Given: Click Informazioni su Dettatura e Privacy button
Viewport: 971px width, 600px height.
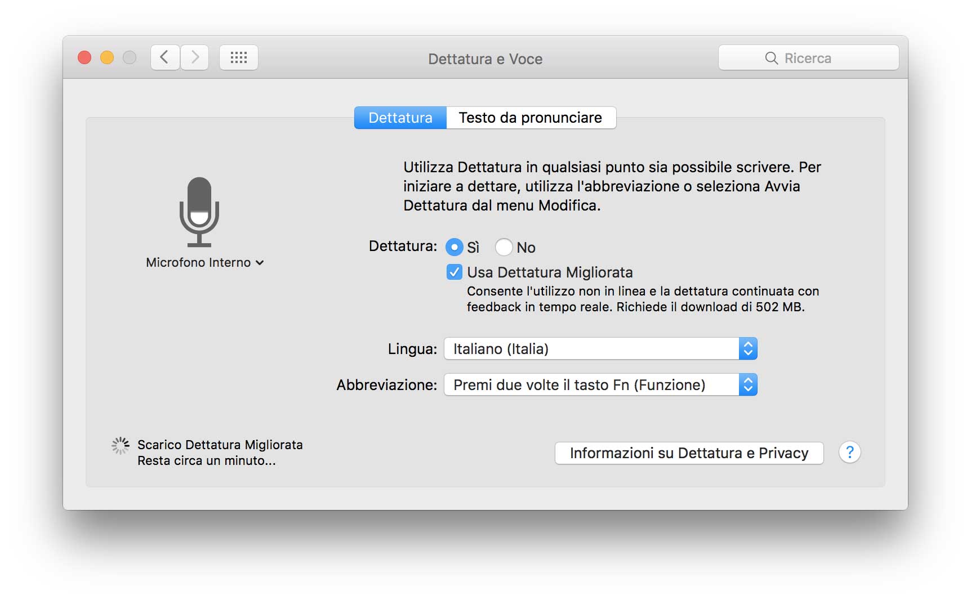Looking at the screenshot, I should point(689,453).
